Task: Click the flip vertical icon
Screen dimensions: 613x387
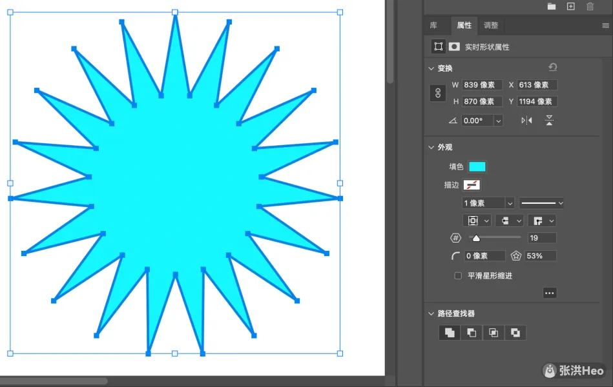Action: pyautogui.click(x=548, y=121)
